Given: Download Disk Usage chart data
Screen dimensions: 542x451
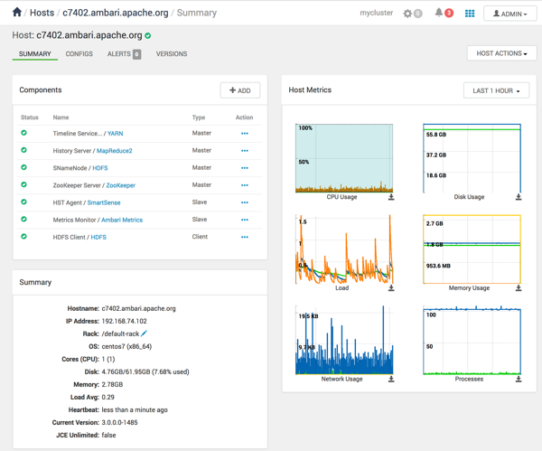Looking at the screenshot, I should click(519, 197).
